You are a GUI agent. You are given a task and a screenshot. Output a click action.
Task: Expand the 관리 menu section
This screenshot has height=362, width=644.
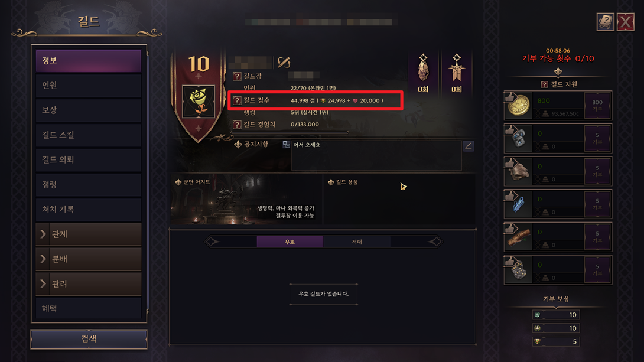(x=89, y=283)
